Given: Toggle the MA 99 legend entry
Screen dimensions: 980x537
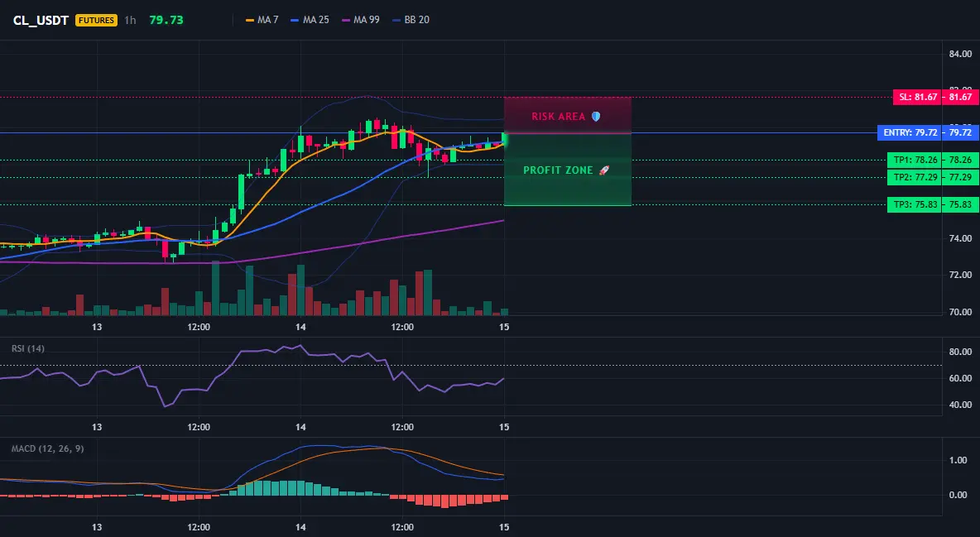Looking at the screenshot, I should [361, 20].
